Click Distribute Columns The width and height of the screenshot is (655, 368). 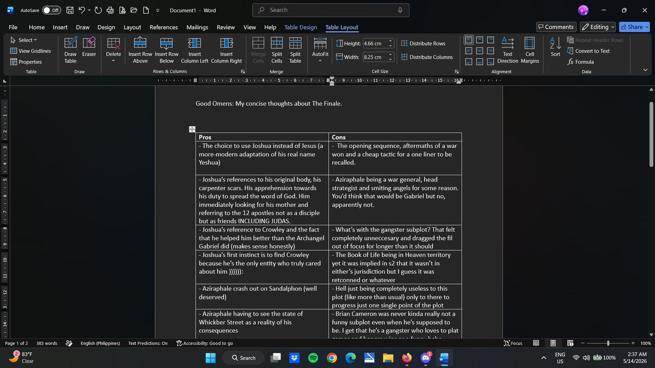click(x=427, y=57)
